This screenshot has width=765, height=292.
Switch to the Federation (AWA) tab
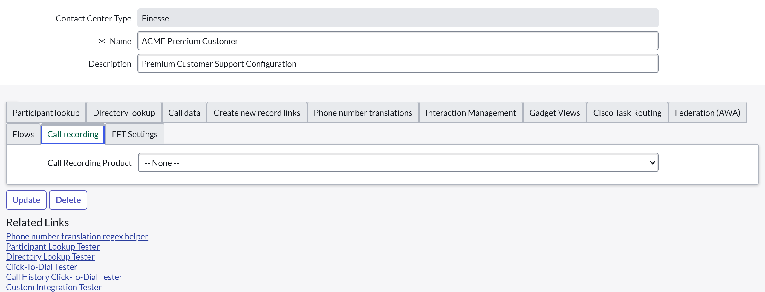tap(707, 113)
